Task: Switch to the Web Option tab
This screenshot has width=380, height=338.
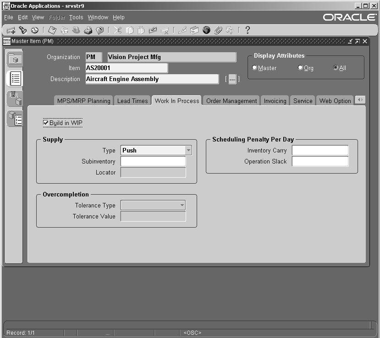Action: pyautogui.click(x=335, y=101)
